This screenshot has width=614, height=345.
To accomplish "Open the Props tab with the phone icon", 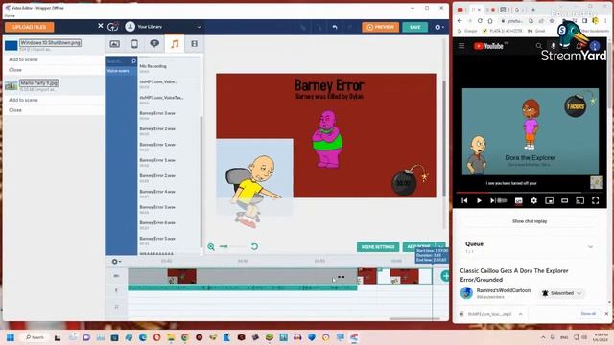I will point(134,44).
